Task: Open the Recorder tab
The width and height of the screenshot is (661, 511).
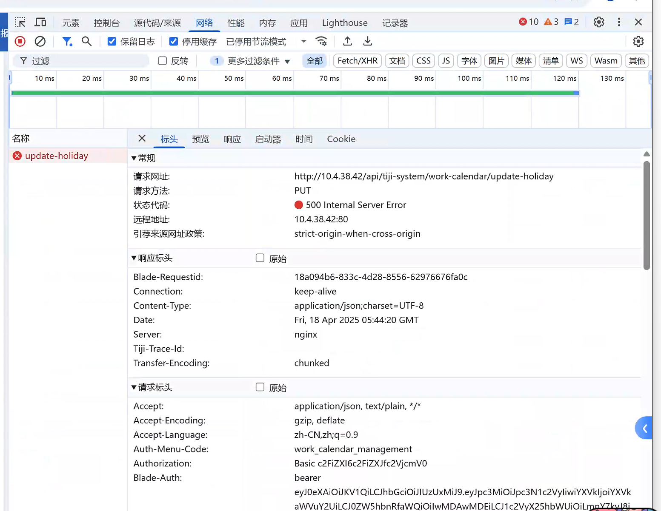Action: tap(395, 23)
